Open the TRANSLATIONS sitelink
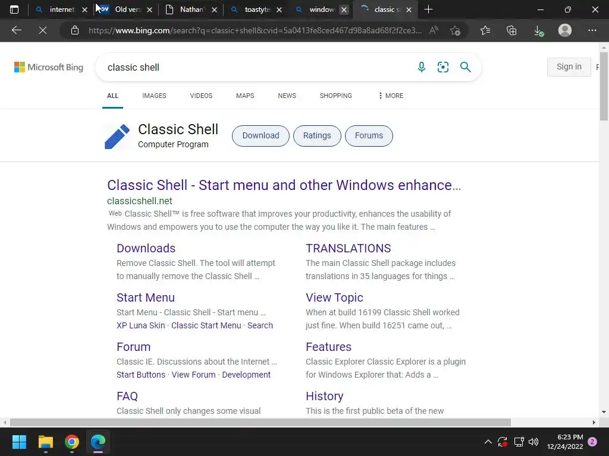 tap(348, 248)
